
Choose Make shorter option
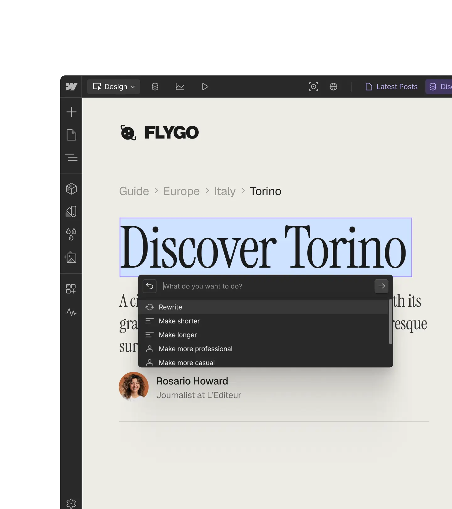(x=179, y=321)
